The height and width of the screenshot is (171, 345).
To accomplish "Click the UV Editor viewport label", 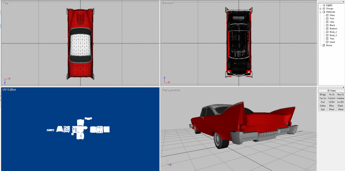I will (x=9, y=90).
